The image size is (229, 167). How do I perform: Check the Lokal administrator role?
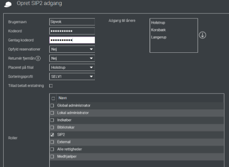pos(52,113)
